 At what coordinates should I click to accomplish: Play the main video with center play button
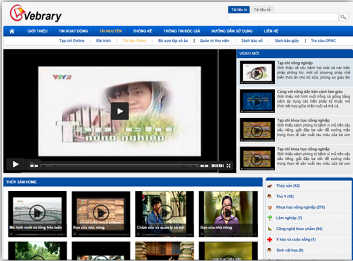(x=120, y=111)
